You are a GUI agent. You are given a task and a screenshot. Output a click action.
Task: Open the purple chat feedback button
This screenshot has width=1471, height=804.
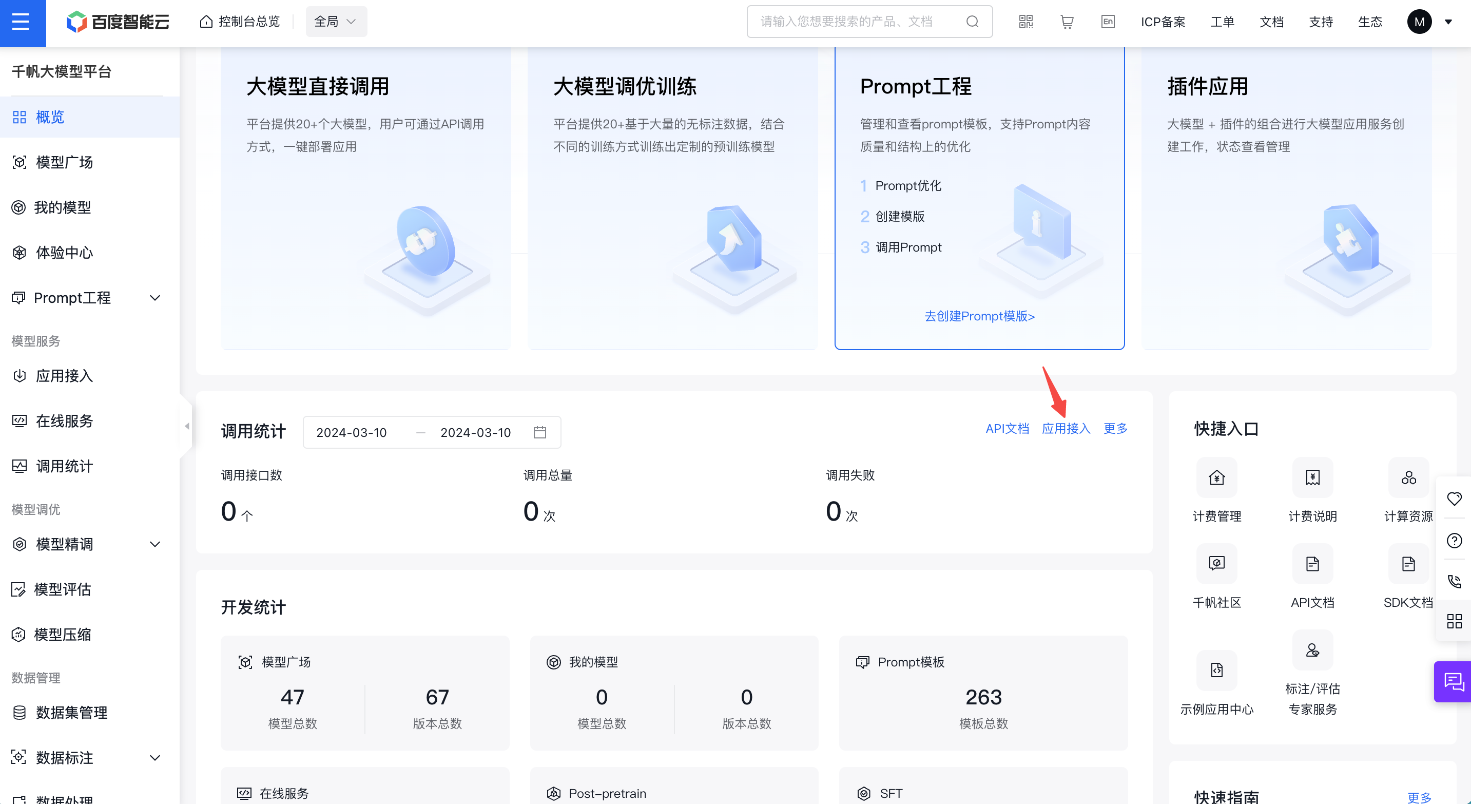(x=1454, y=681)
